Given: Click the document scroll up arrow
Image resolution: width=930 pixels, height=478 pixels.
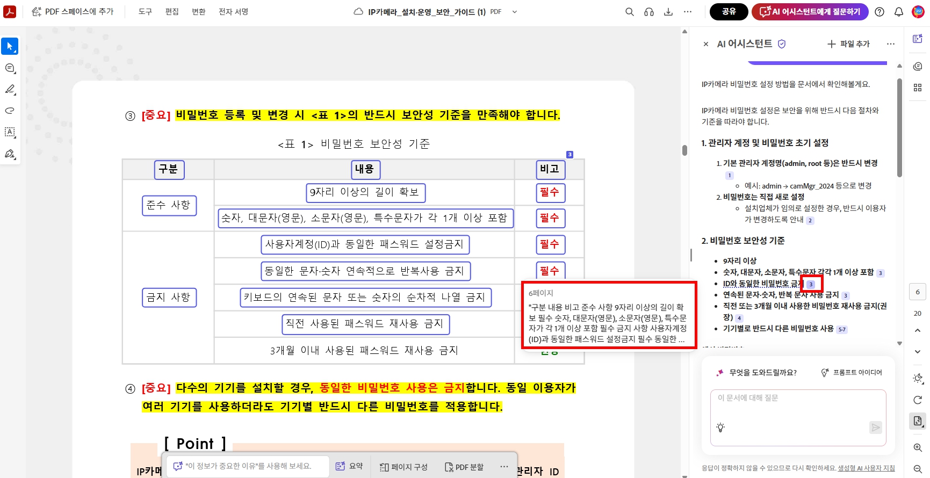Looking at the screenshot, I should 684,31.
